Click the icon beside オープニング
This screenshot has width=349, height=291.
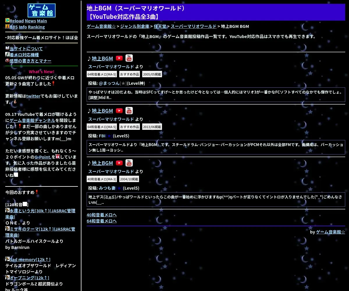[7, 277]
